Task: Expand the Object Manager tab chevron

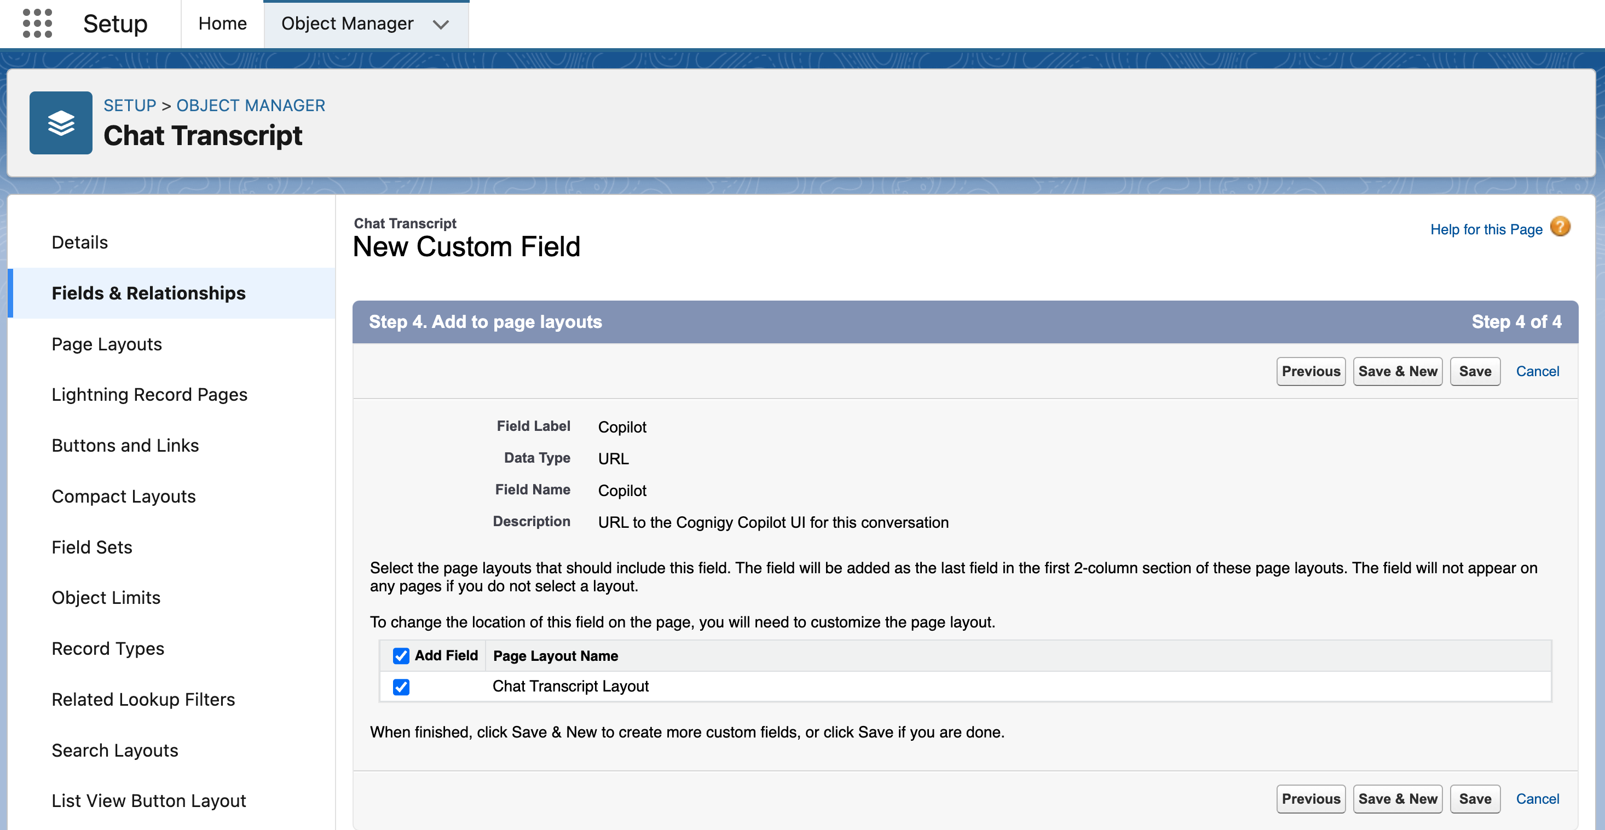Action: pos(441,25)
